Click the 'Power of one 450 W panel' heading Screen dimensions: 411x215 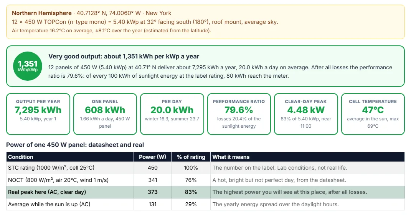pyautogui.click(x=75, y=145)
